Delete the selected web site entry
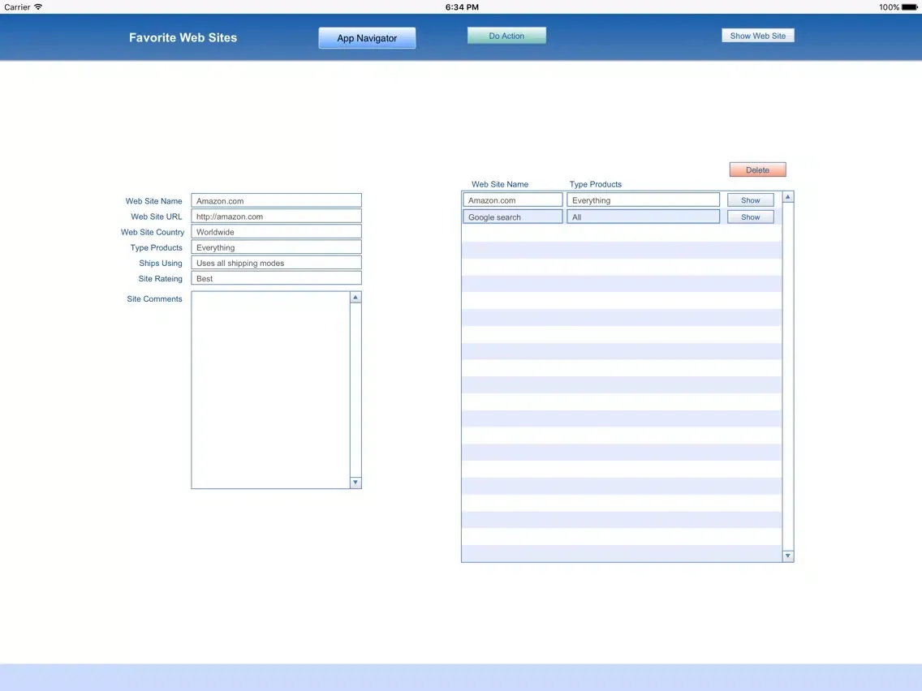 [x=757, y=170]
